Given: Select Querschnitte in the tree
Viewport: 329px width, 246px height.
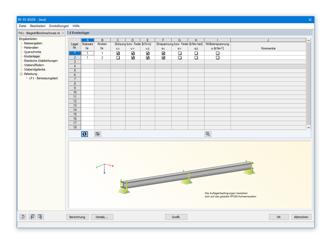Looking at the screenshot, I should tap(33, 52).
